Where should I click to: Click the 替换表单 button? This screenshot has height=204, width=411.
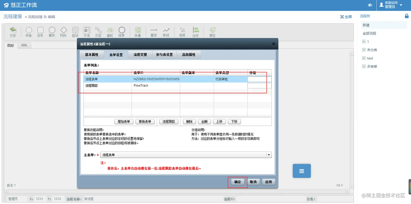[145, 122]
